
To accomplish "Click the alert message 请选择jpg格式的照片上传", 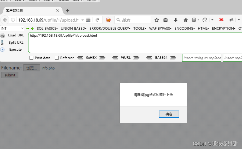I will [x=153, y=95].
